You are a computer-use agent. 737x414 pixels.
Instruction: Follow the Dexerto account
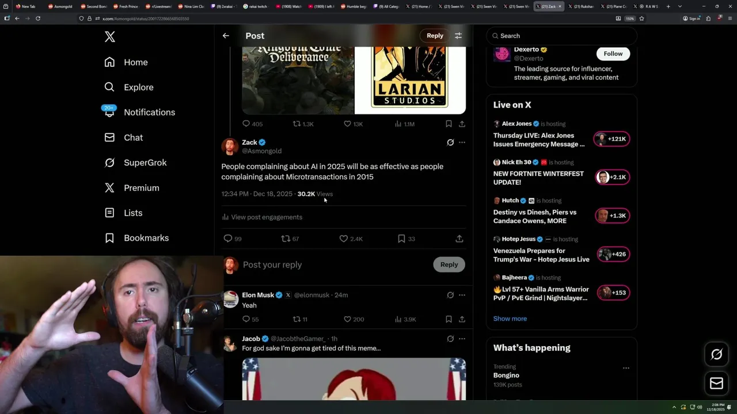(613, 53)
